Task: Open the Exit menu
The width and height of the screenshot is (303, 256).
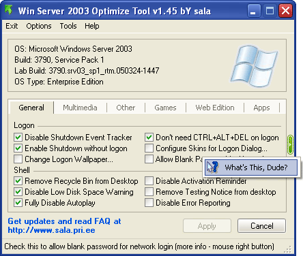Action: 12,26
